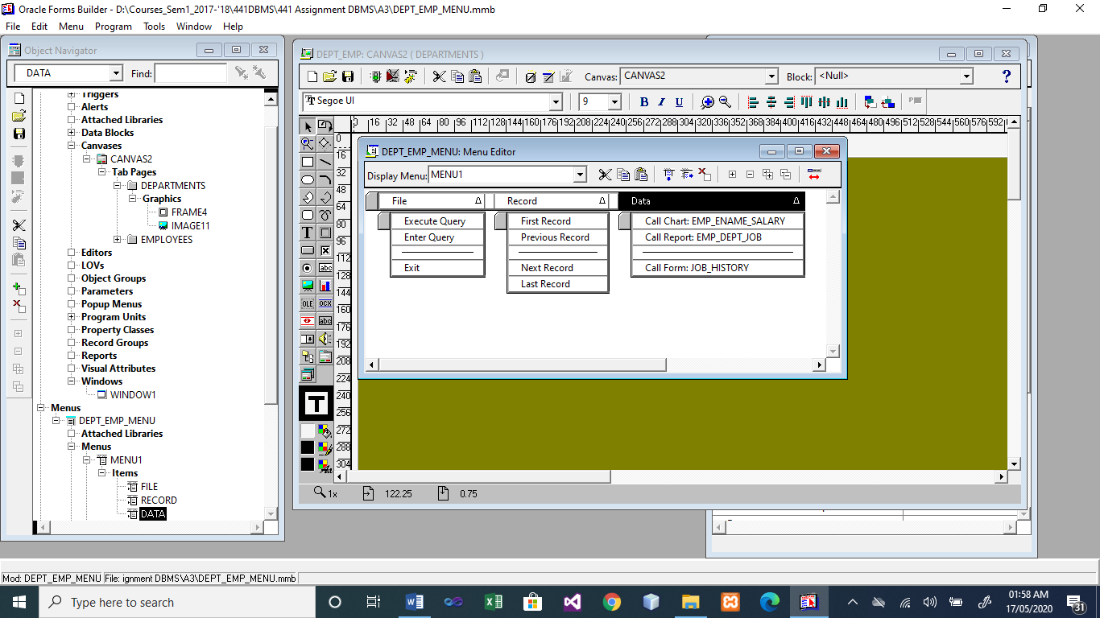Open Microsoft Word from the taskbar
Screen dimensions: 1100x618
(x=415, y=602)
